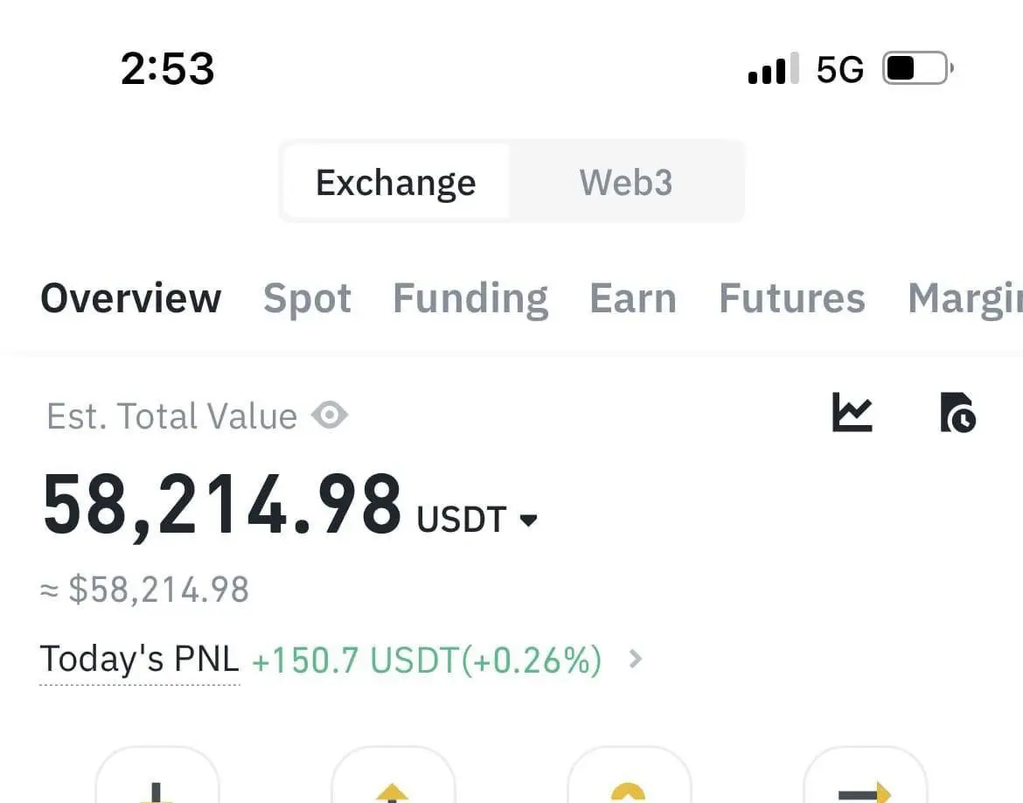Tap the battery indicator in status bar
The width and height of the screenshot is (1023, 803).
pyautogui.click(x=918, y=68)
